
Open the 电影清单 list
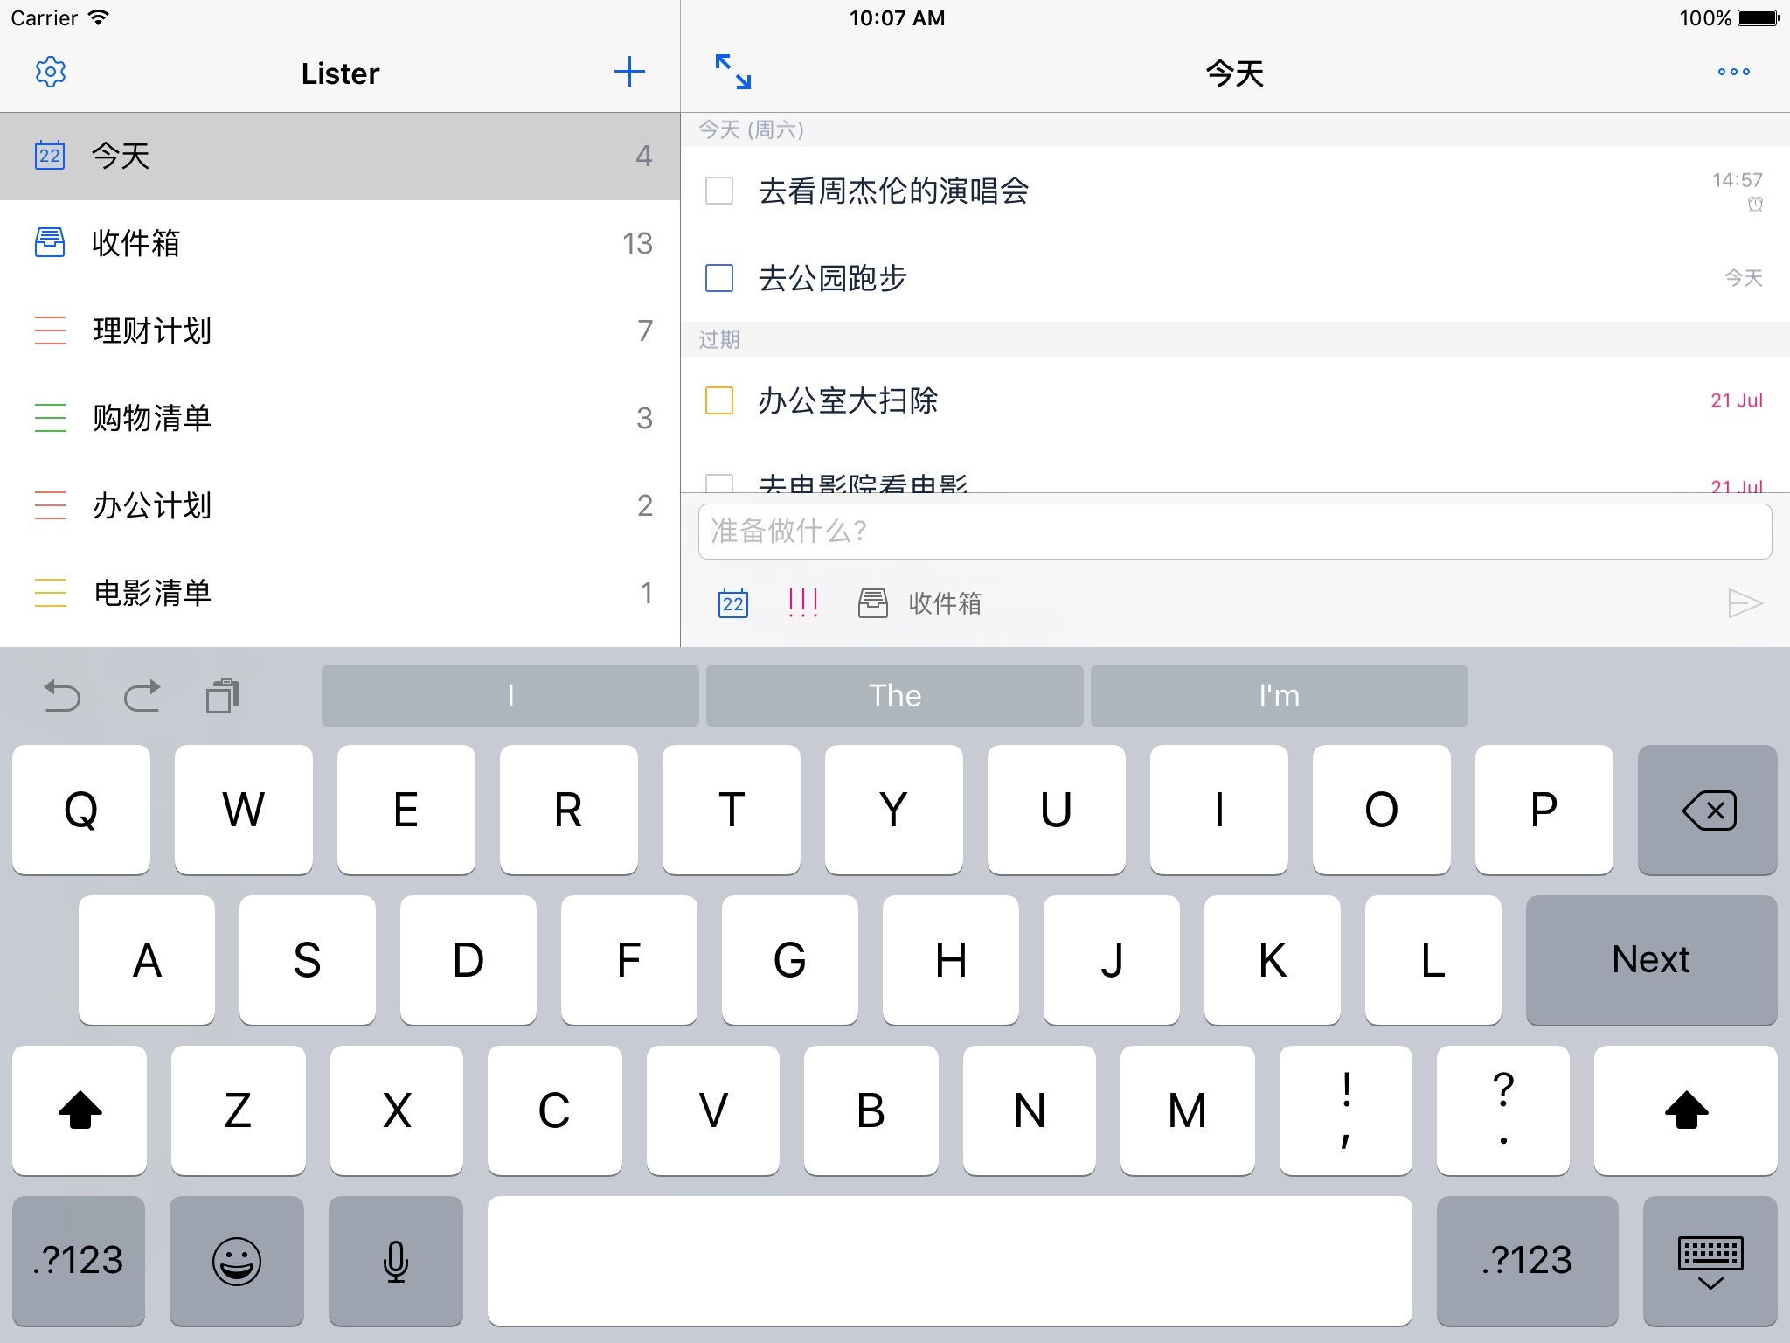point(340,593)
